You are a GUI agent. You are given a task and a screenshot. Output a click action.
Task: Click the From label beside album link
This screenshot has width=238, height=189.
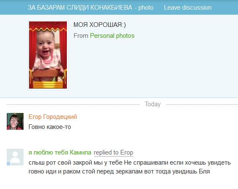[x=81, y=36]
